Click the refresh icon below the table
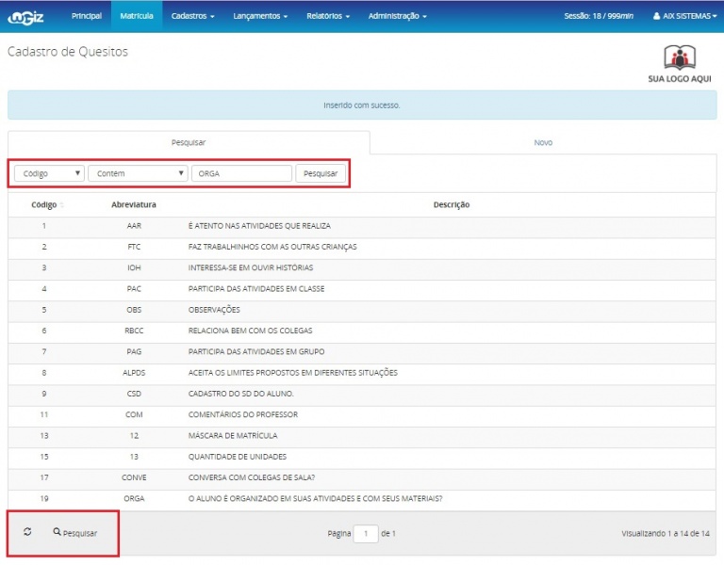 pyautogui.click(x=27, y=532)
